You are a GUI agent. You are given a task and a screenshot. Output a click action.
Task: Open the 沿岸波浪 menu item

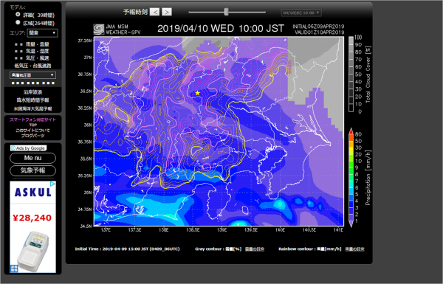32,92
